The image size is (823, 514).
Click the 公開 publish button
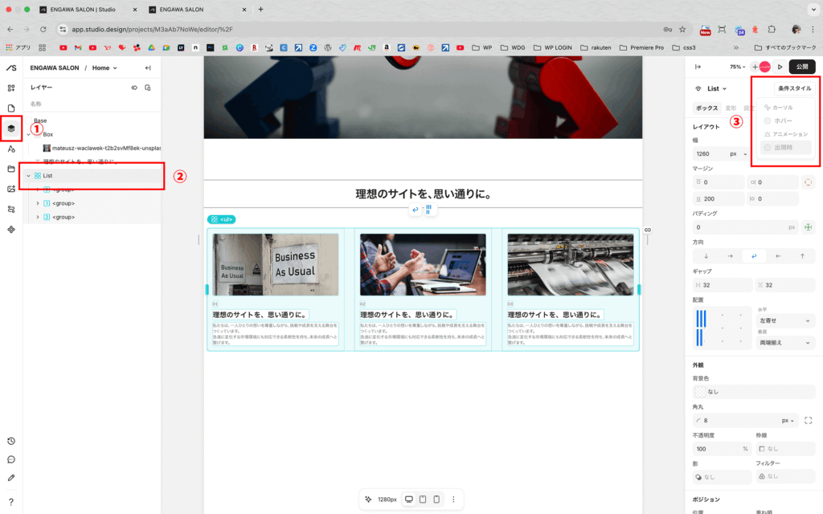(x=802, y=67)
